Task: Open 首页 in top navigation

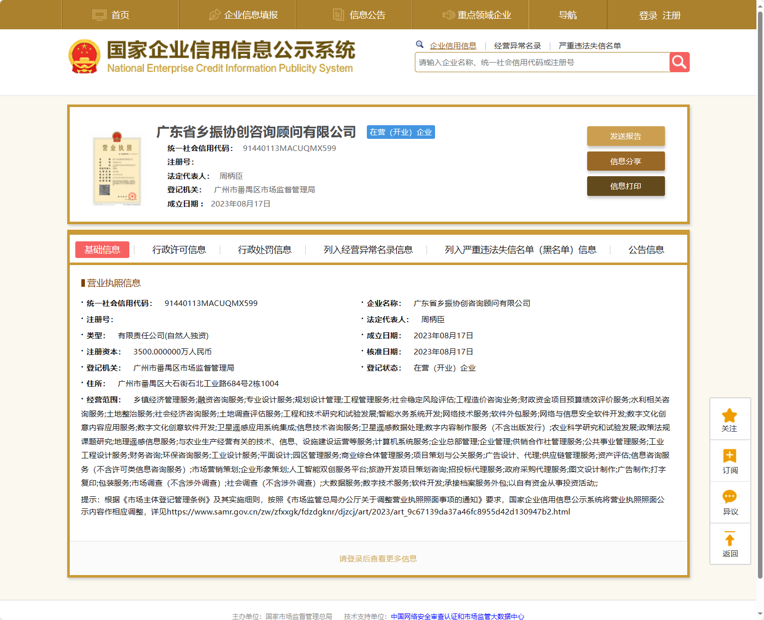Action: pos(120,15)
